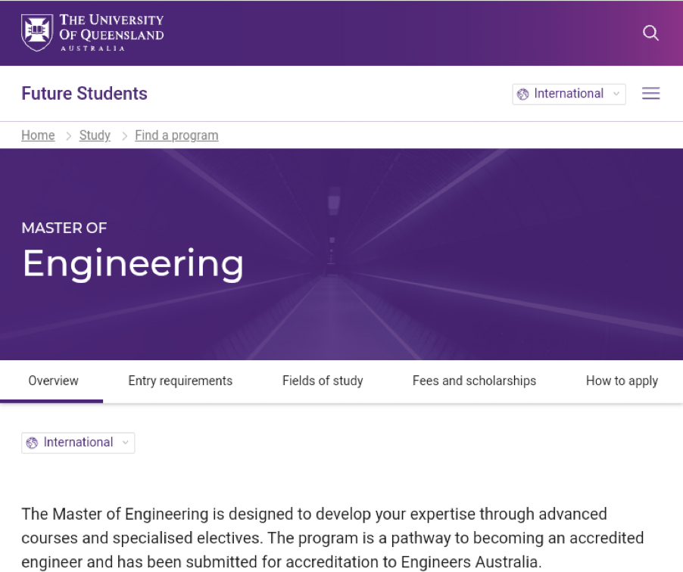The width and height of the screenshot is (683, 572).
Task: Click the globe icon below Overview tab
Action: click(33, 443)
